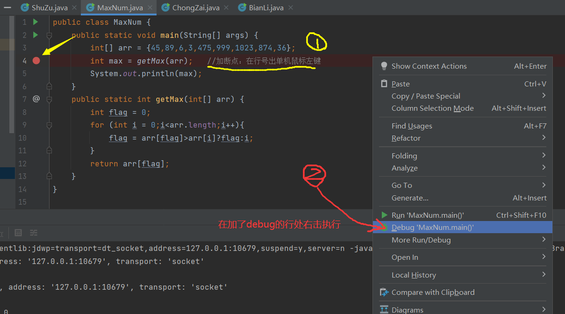Click the green run triangle in context menu
The height and width of the screenshot is (314, 565).
(x=384, y=215)
